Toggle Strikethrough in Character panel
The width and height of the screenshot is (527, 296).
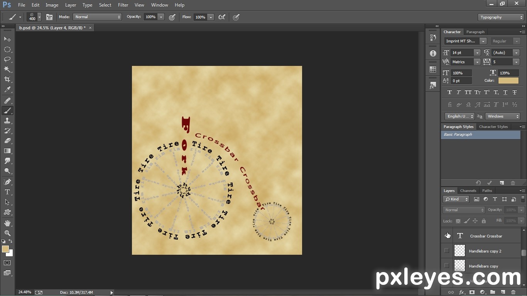(x=515, y=92)
